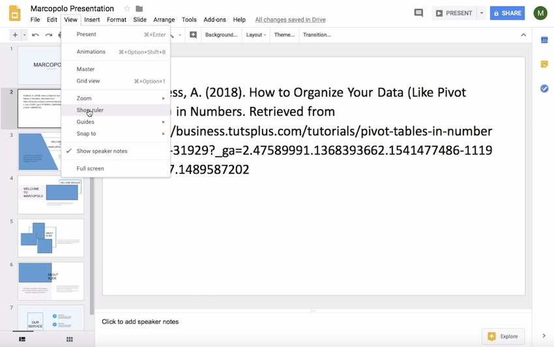The image size is (554, 347).
Task: Open the Insert menu
Action: (x=92, y=20)
